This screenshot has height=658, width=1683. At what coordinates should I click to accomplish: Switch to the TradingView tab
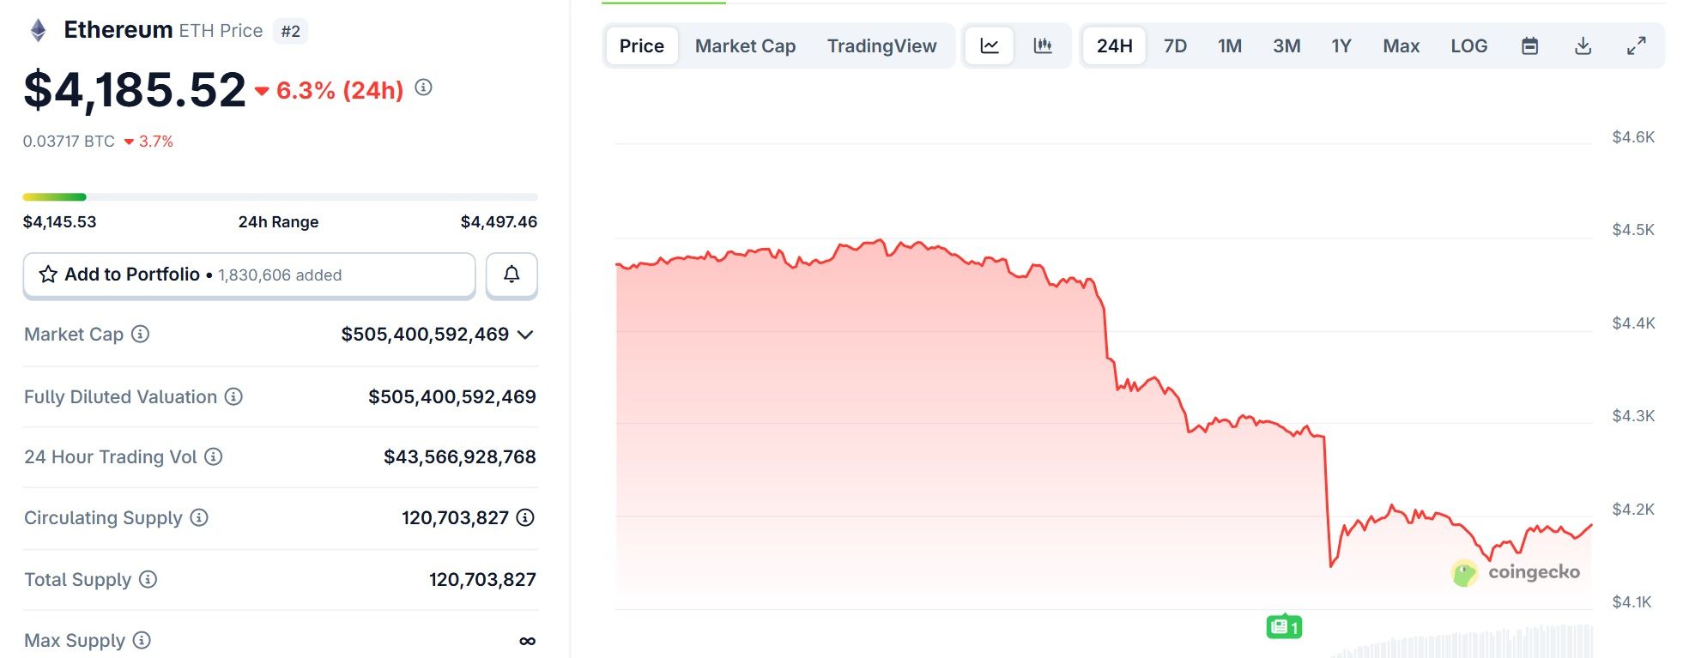[x=881, y=46]
